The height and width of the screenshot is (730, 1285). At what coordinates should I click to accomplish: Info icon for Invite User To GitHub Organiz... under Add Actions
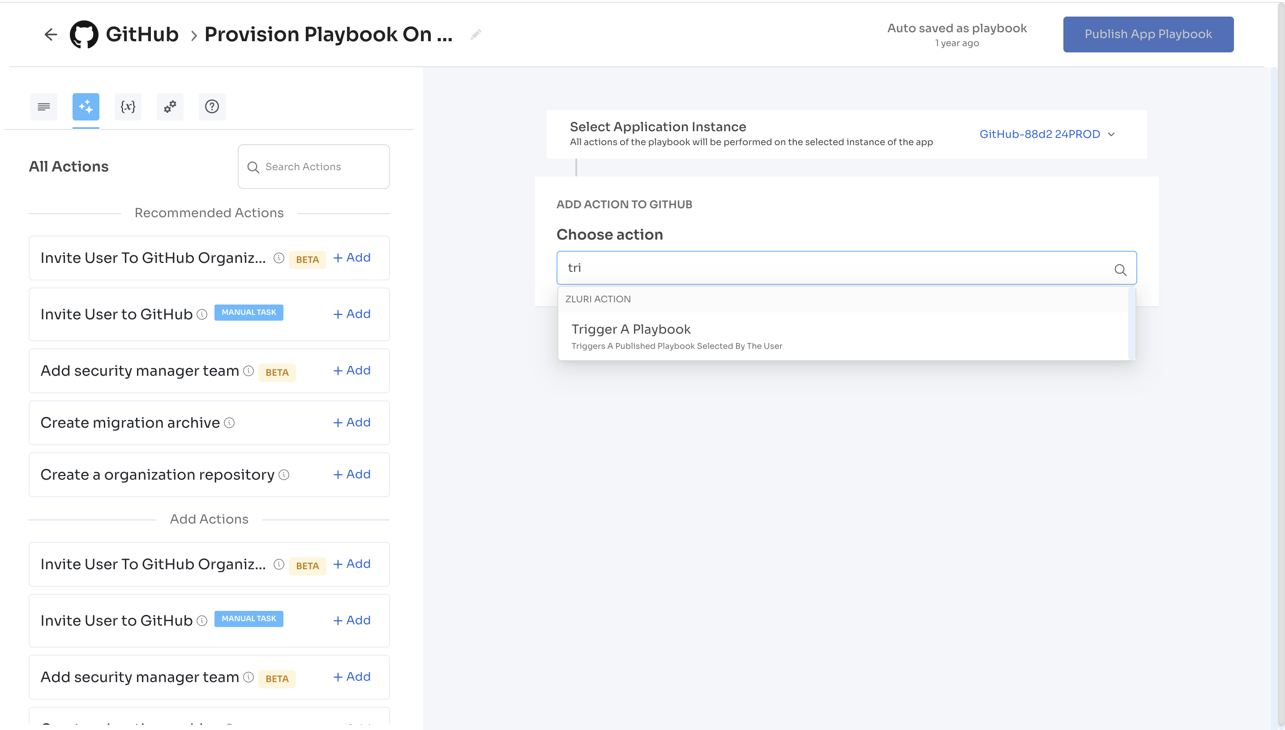tap(278, 564)
